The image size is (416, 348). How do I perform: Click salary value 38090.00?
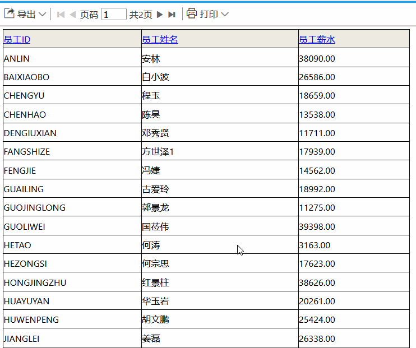click(317, 59)
